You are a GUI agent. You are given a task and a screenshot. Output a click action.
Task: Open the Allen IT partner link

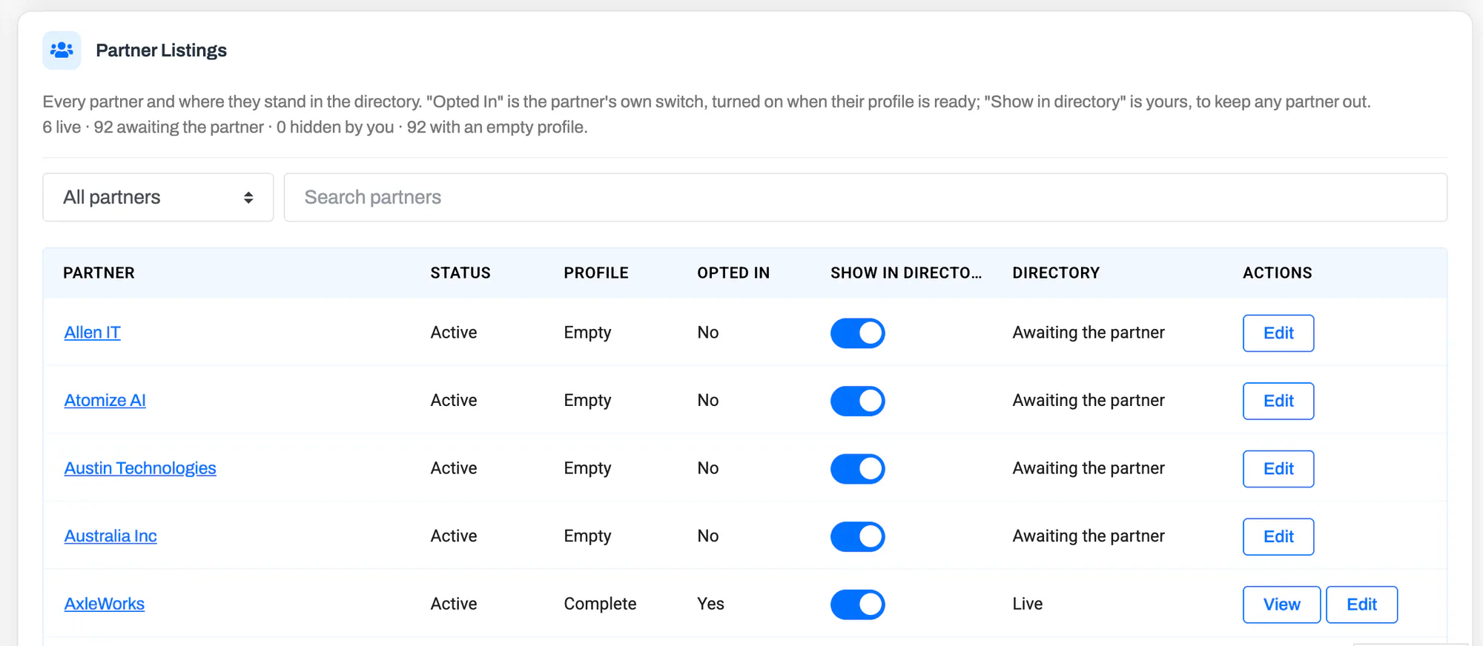[x=92, y=333]
